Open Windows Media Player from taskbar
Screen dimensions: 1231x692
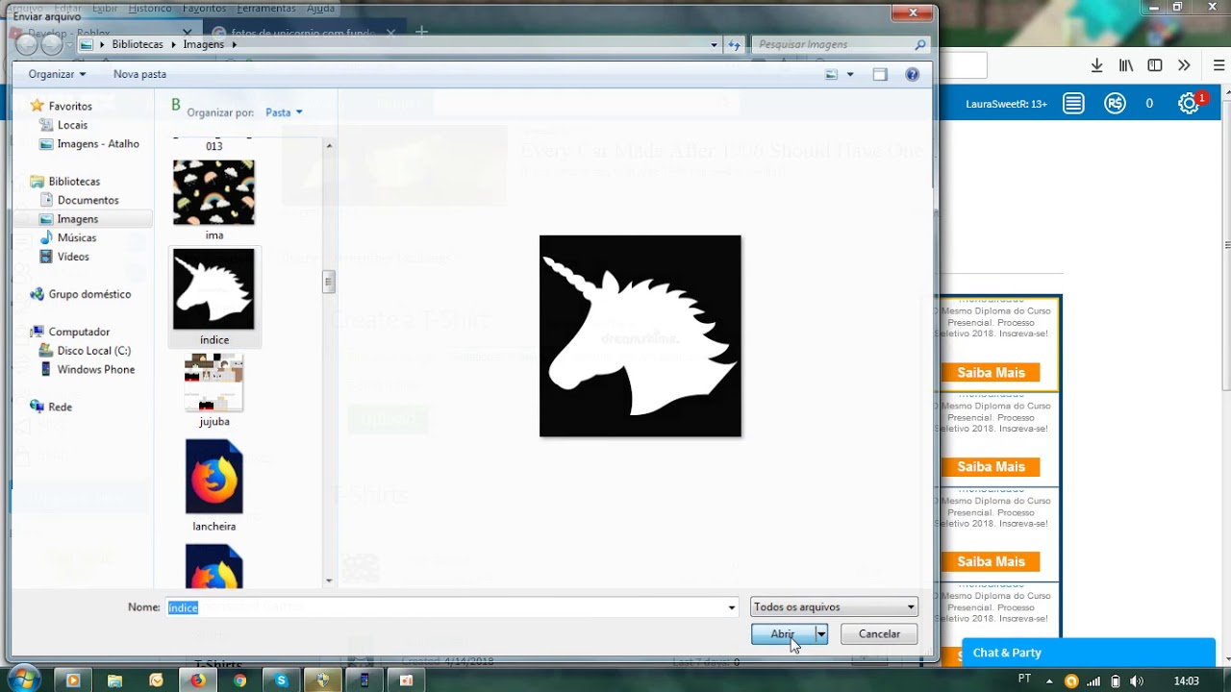72,680
